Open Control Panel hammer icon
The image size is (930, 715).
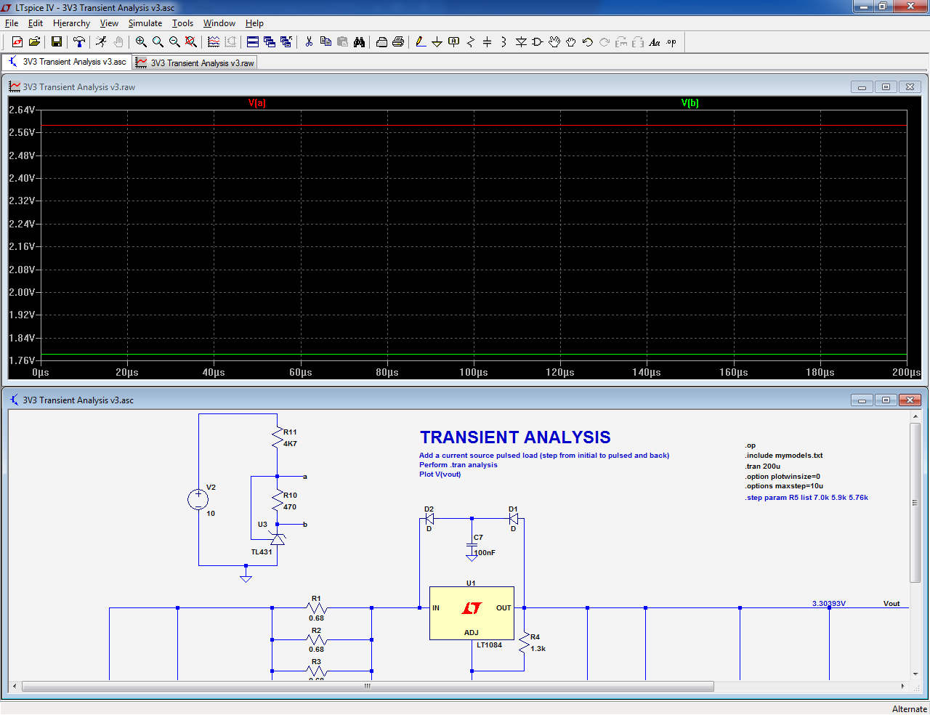click(79, 42)
